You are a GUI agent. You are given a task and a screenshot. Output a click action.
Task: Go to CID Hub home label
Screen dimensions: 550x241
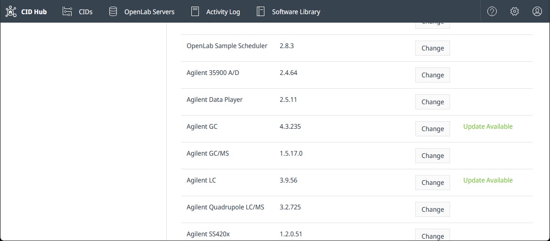34,12
